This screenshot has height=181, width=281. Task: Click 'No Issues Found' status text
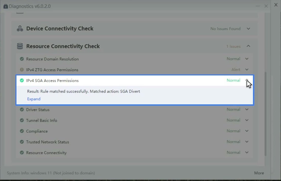pyautogui.click(x=225, y=29)
